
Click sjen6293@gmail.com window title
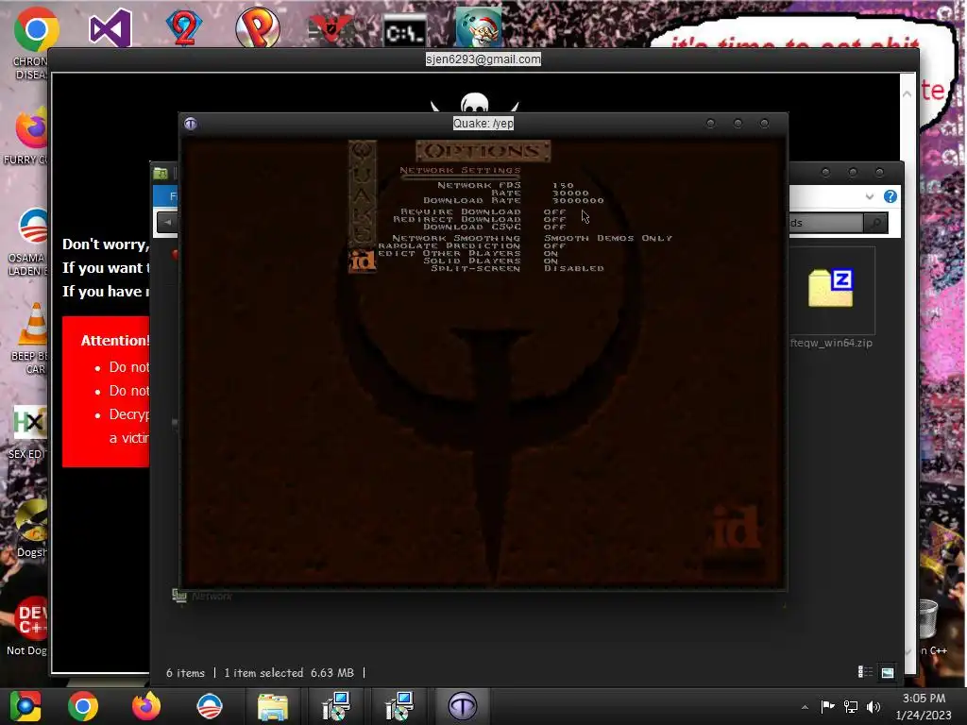pos(483,59)
